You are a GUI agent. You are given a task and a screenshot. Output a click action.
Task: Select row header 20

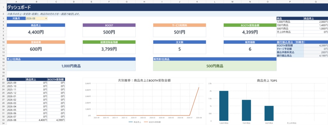coord(3,76)
